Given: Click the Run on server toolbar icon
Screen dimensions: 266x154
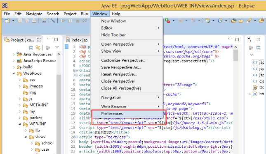Looking at the screenshot, I should (x=167, y=21).
